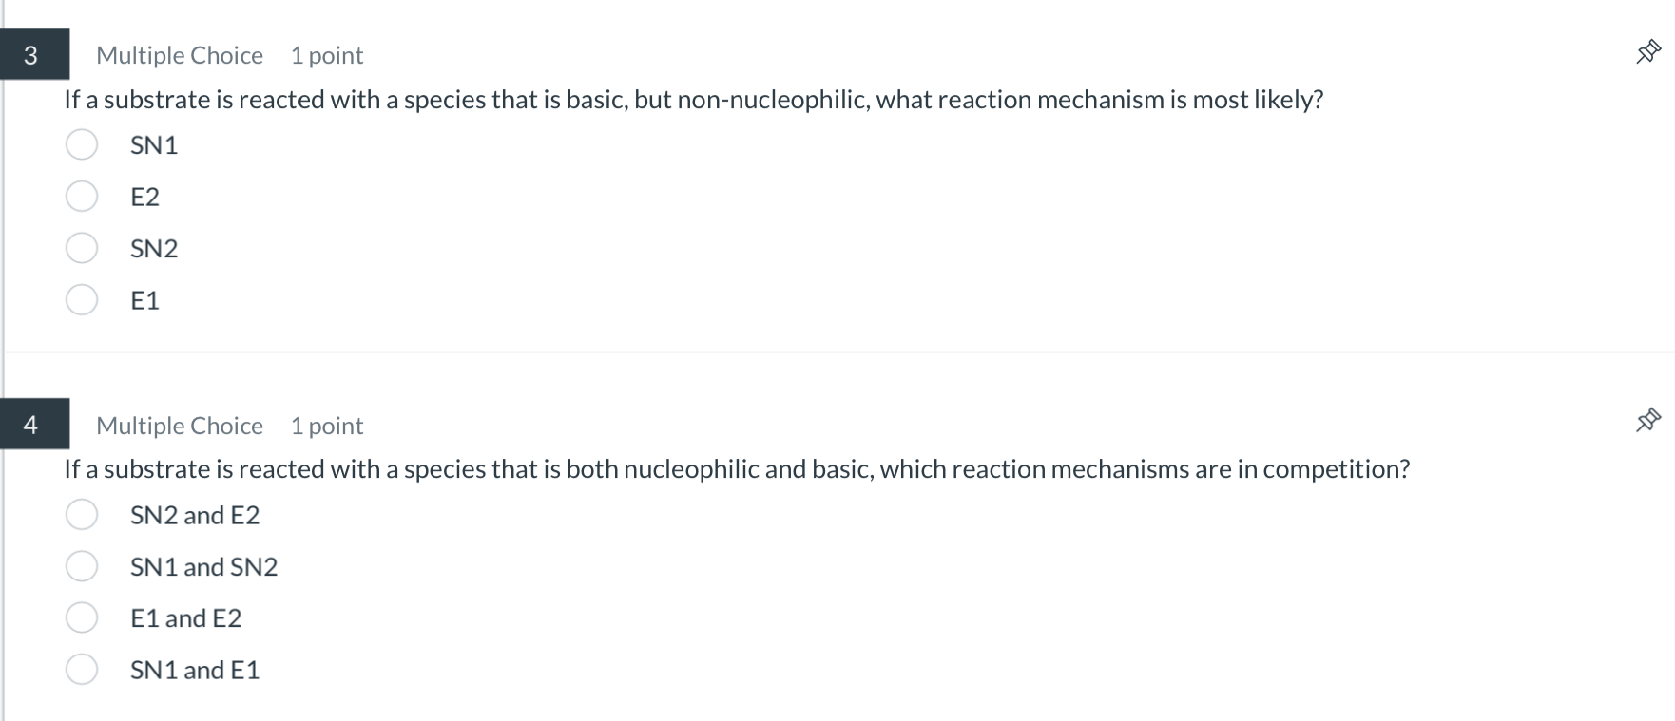Select the E1 and E2 answer
Image resolution: width=1675 pixels, height=721 pixels.
coord(81,617)
